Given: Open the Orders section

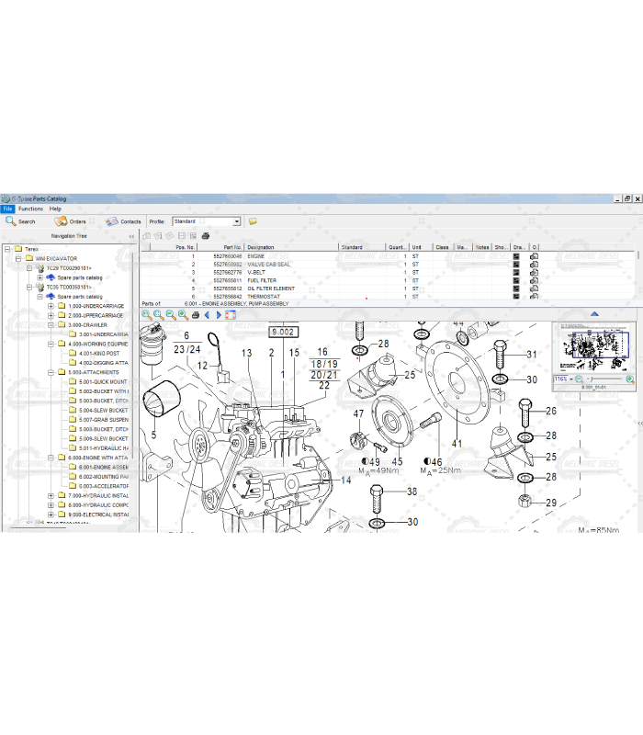Looking at the screenshot, I should coord(70,221).
